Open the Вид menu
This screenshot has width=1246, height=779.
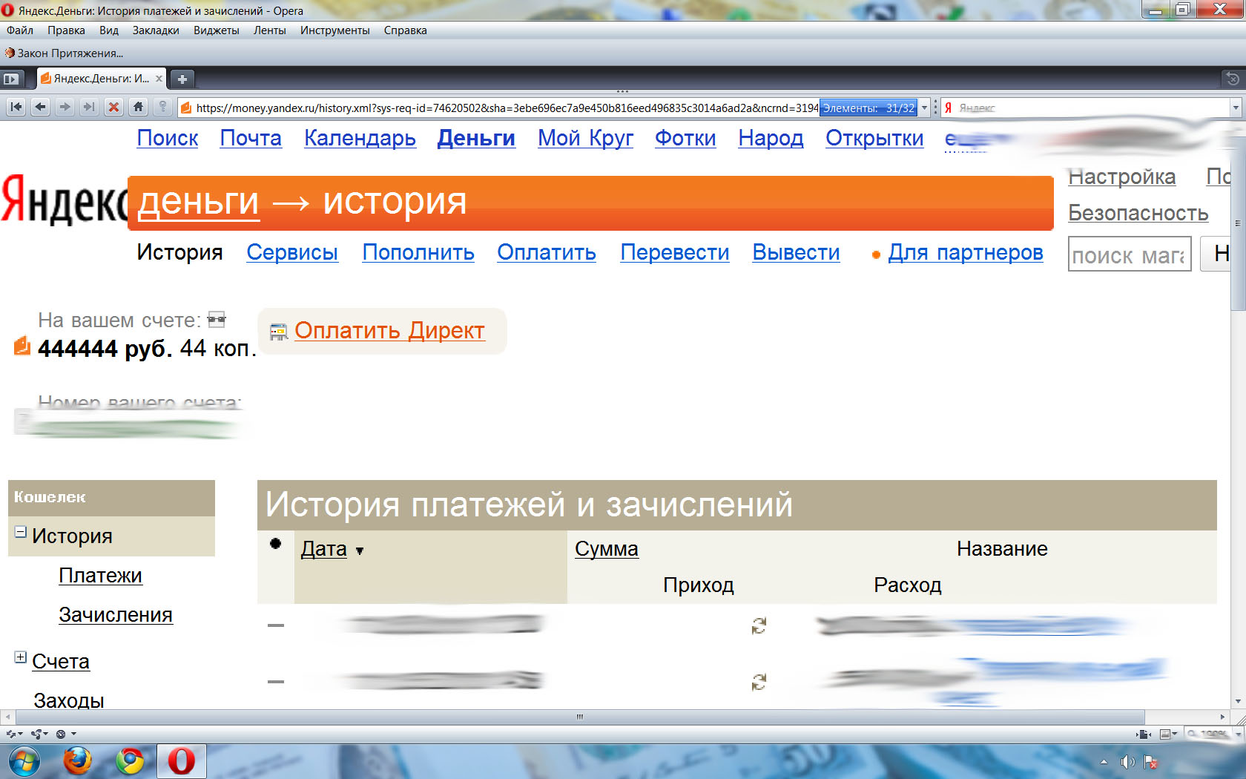click(109, 30)
